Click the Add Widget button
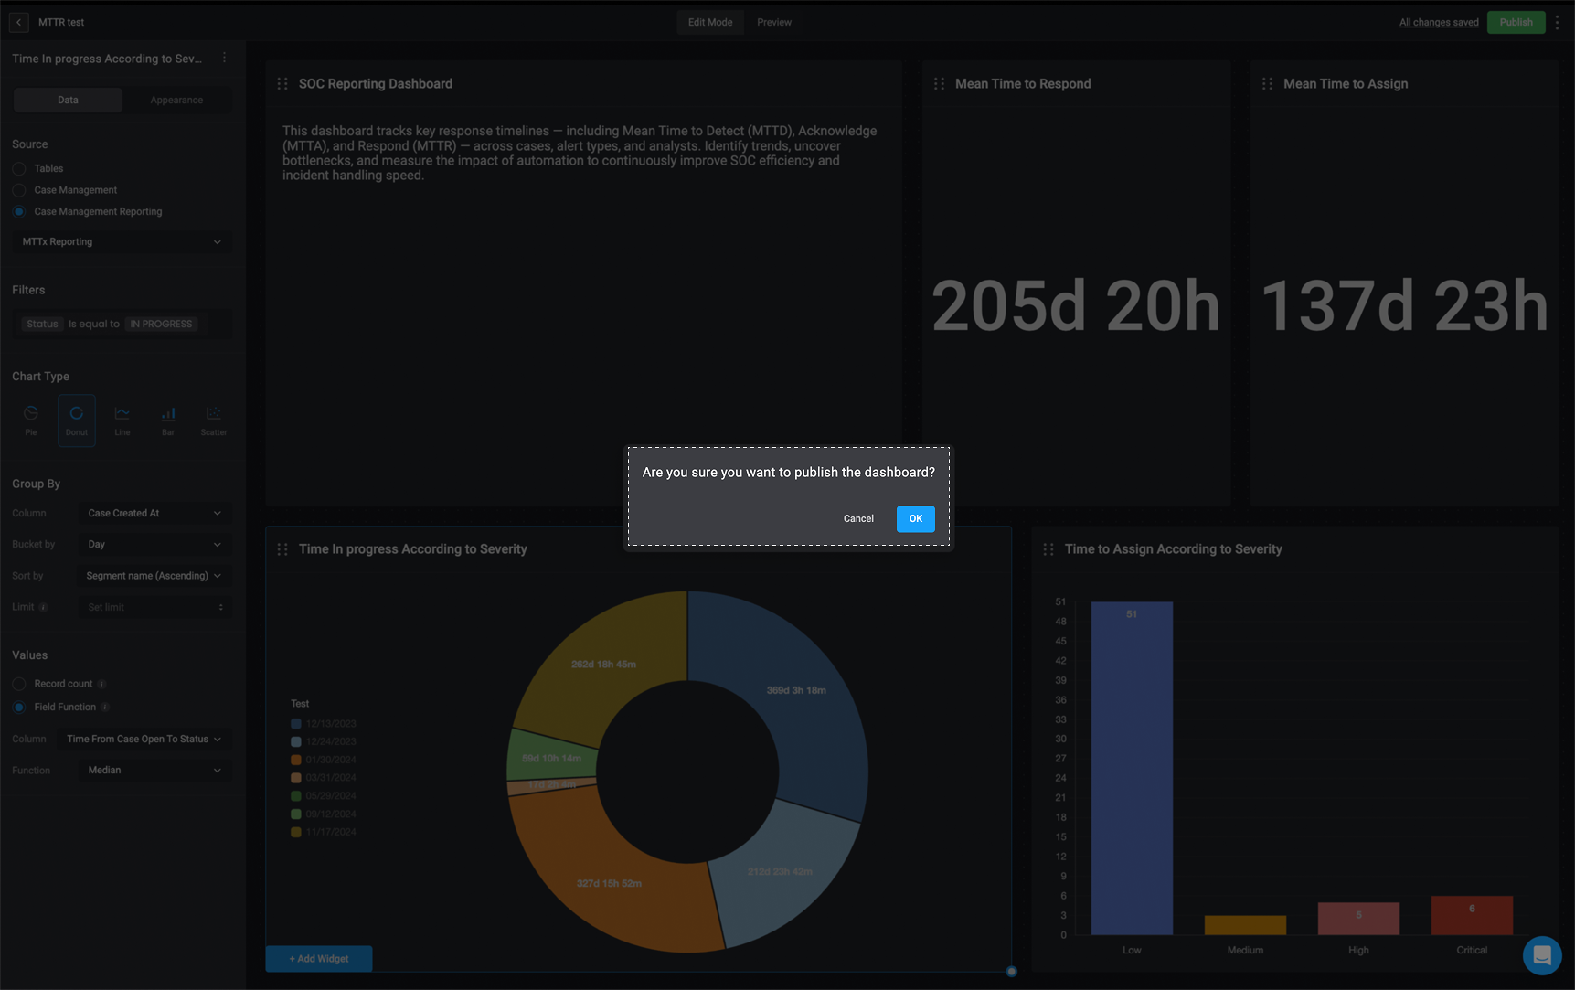The height and width of the screenshot is (990, 1575). tap(319, 959)
